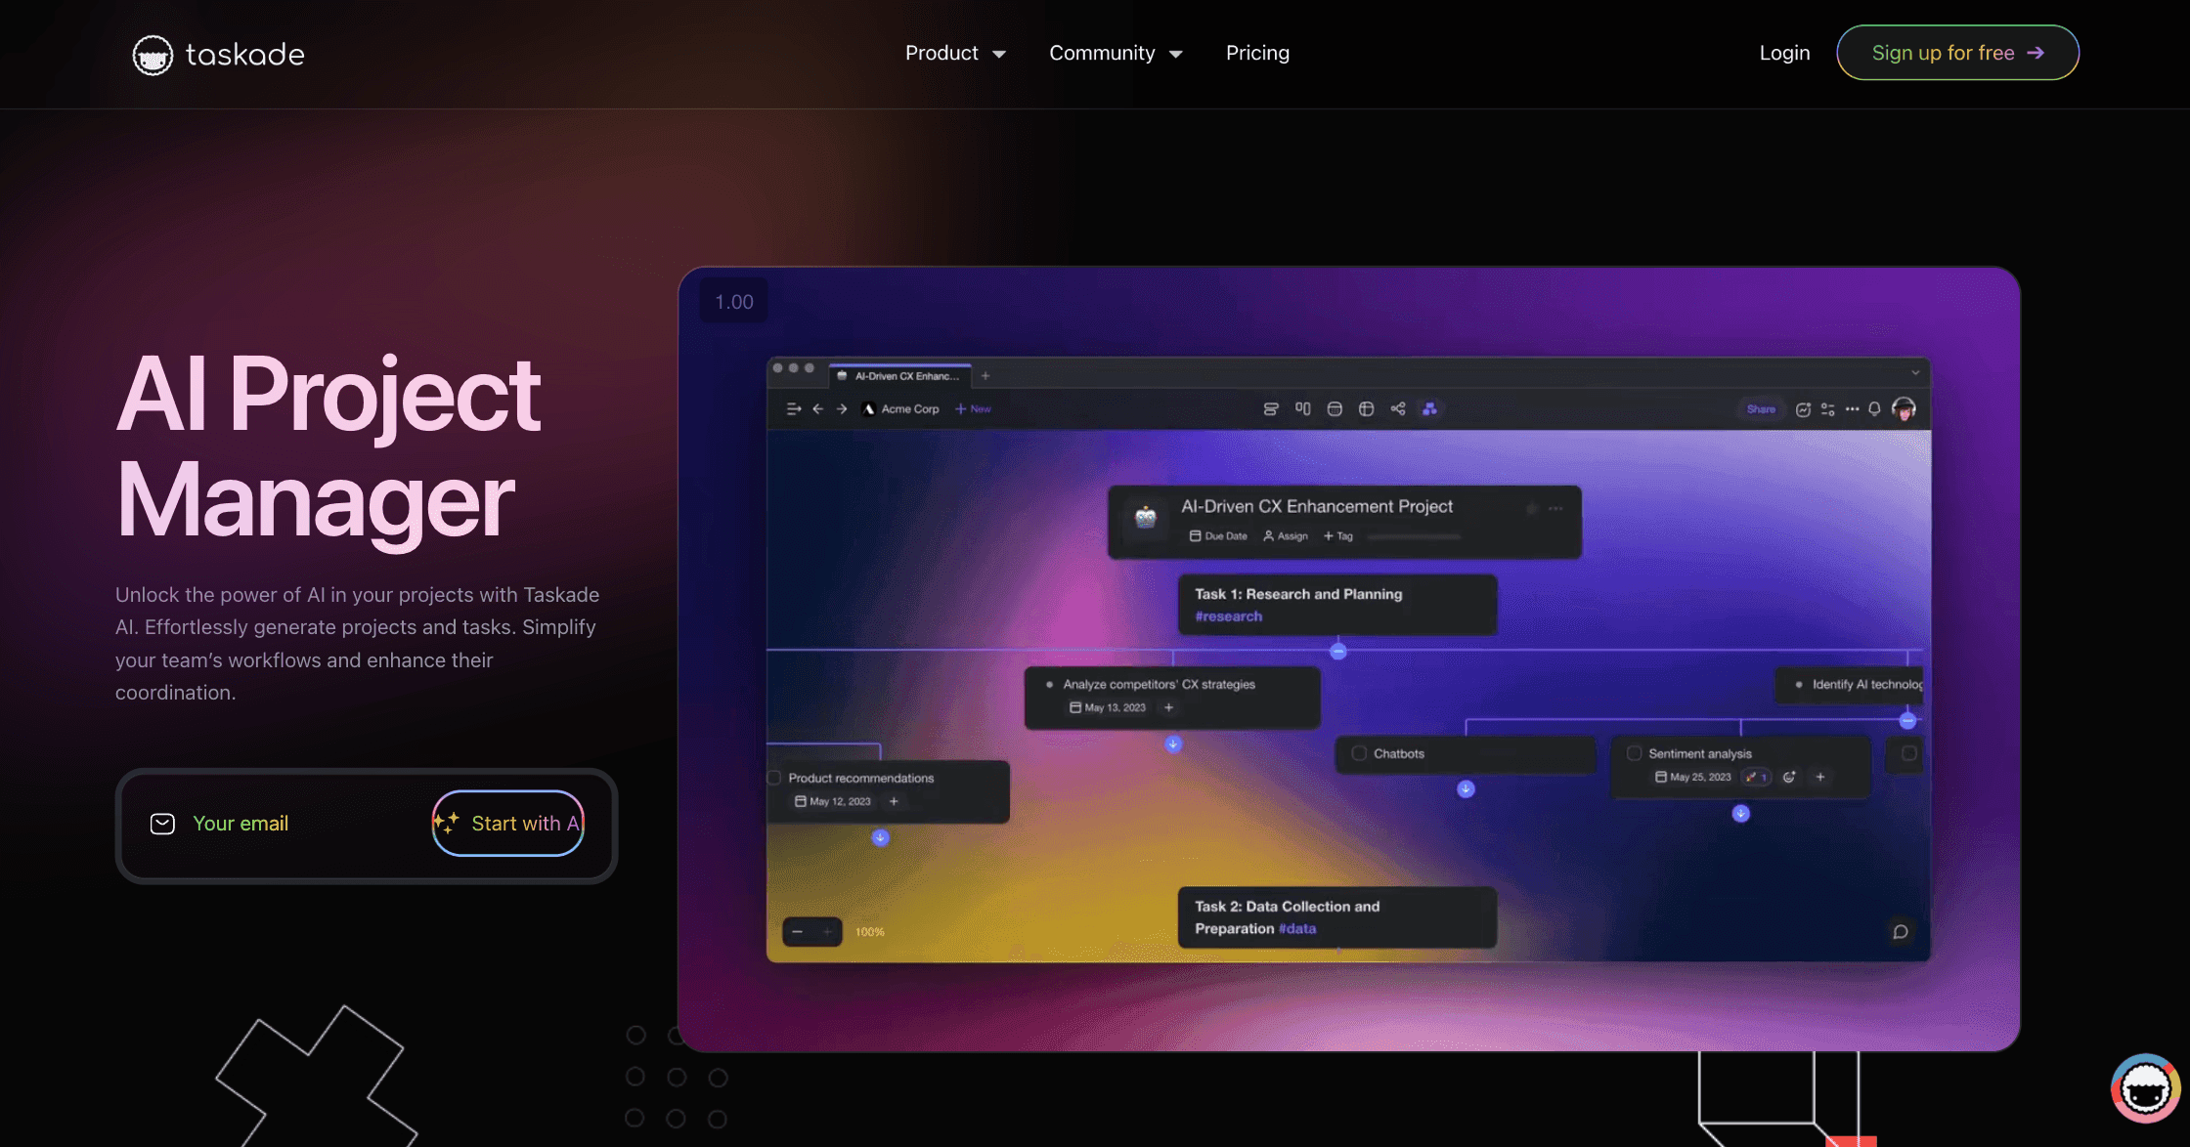This screenshot has height=1147, width=2190.
Task: Go forward with the right arrow icon
Action: coord(842,409)
